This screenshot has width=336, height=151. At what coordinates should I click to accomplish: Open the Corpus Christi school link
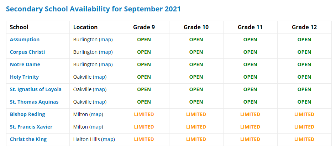point(27,52)
